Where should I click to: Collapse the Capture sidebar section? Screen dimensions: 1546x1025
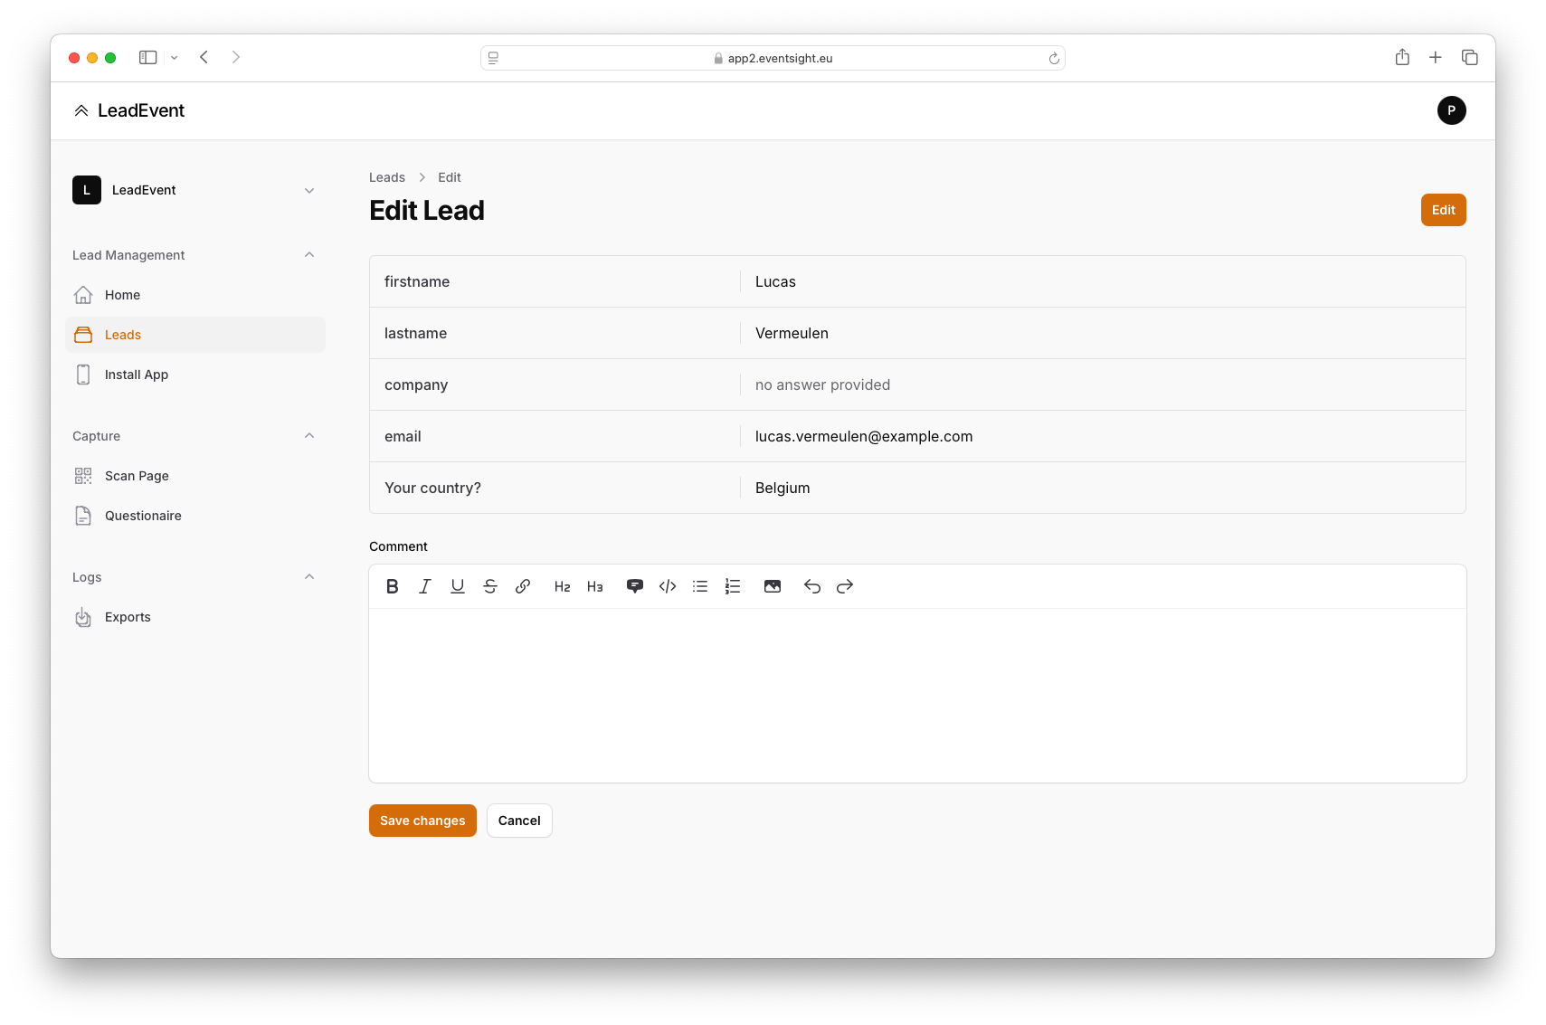[x=309, y=436]
